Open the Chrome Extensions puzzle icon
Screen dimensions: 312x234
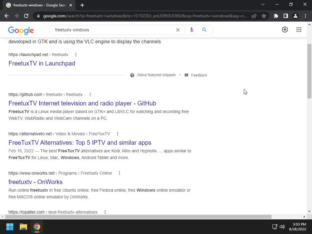[276, 16]
